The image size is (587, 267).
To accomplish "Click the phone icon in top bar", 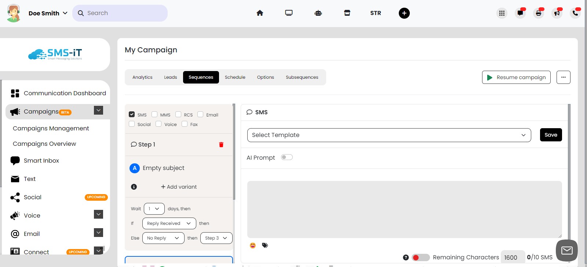I will (575, 13).
